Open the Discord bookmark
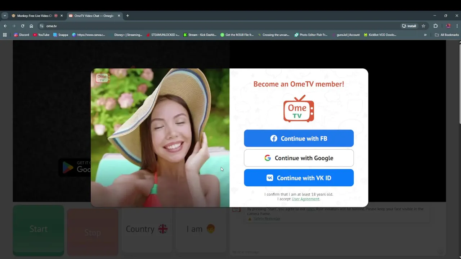 tap(22, 35)
